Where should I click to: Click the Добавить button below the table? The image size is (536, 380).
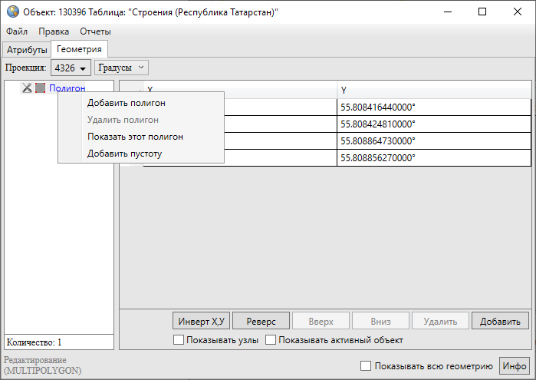pyautogui.click(x=500, y=322)
